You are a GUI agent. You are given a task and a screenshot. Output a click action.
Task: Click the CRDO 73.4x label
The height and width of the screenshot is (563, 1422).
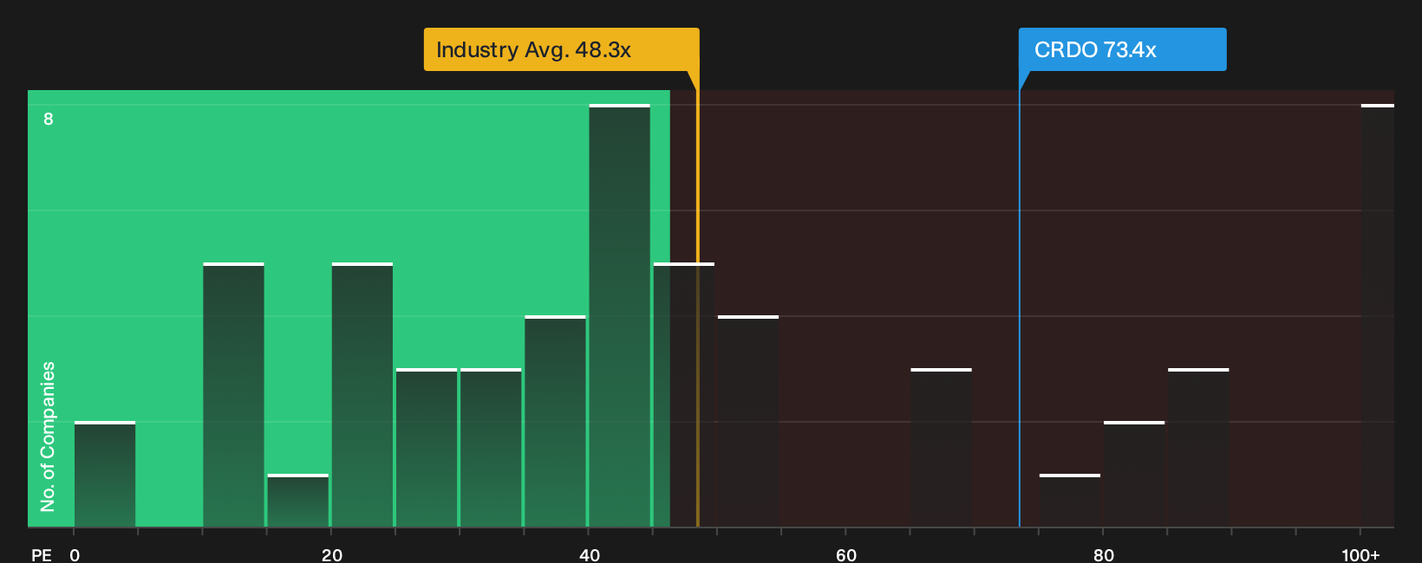(x=1122, y=49)
